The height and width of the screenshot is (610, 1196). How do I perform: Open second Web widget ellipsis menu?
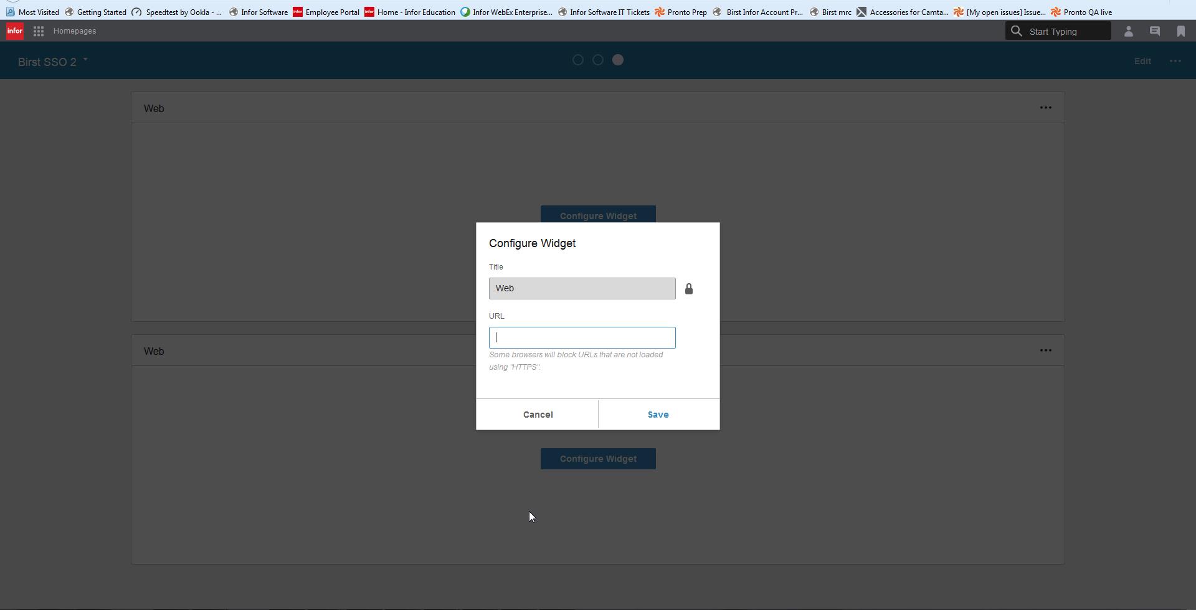[x=1045, y=350]
